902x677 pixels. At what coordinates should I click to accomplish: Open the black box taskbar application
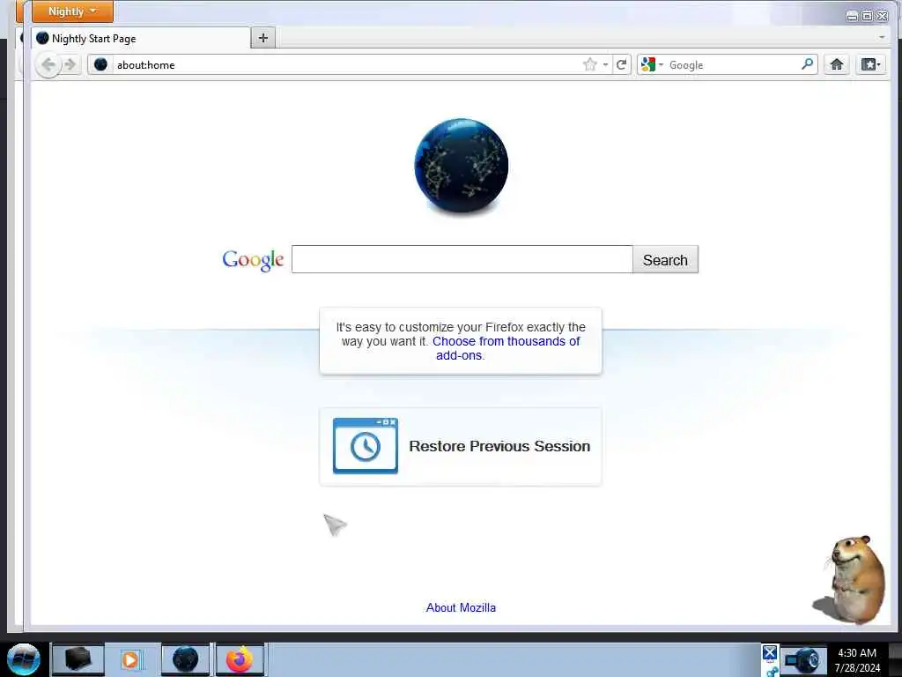coord(78,659)
